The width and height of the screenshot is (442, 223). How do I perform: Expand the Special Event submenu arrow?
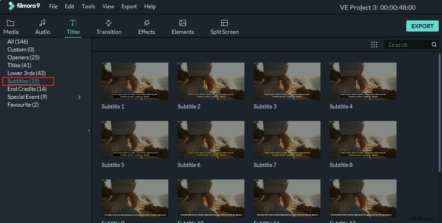[x=79, y=97]
